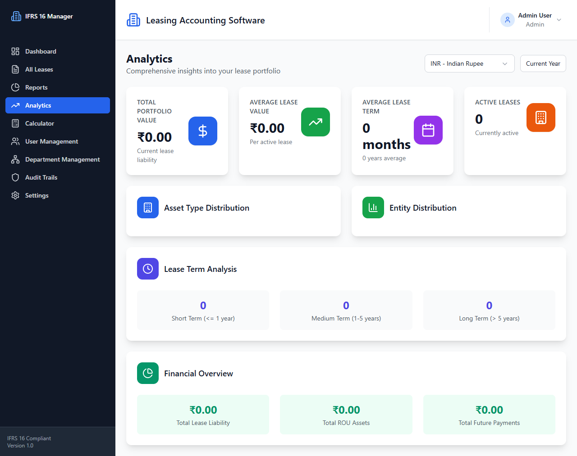Click the Total Lease Liability value

[203, 410]
